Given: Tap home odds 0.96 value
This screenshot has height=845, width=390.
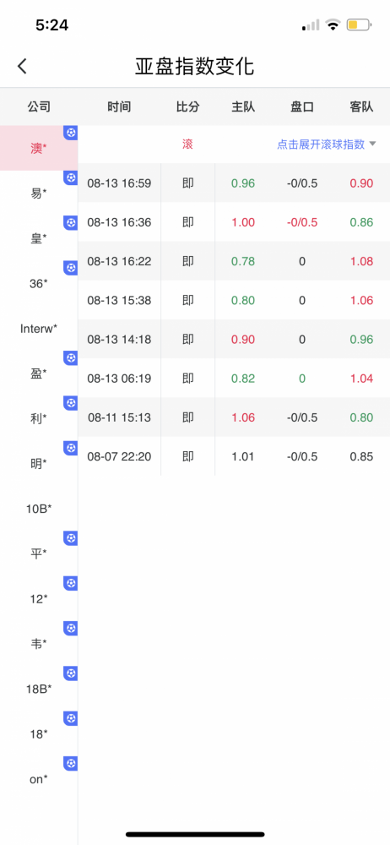Looking at the screenshot, I should point(243,183).
